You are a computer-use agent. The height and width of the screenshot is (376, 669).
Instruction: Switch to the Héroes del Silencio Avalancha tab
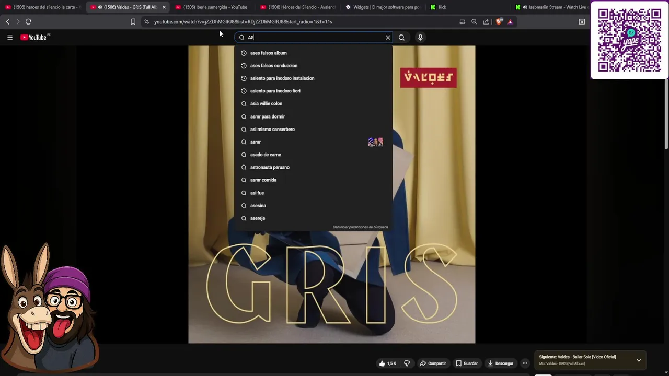point(298,7)
